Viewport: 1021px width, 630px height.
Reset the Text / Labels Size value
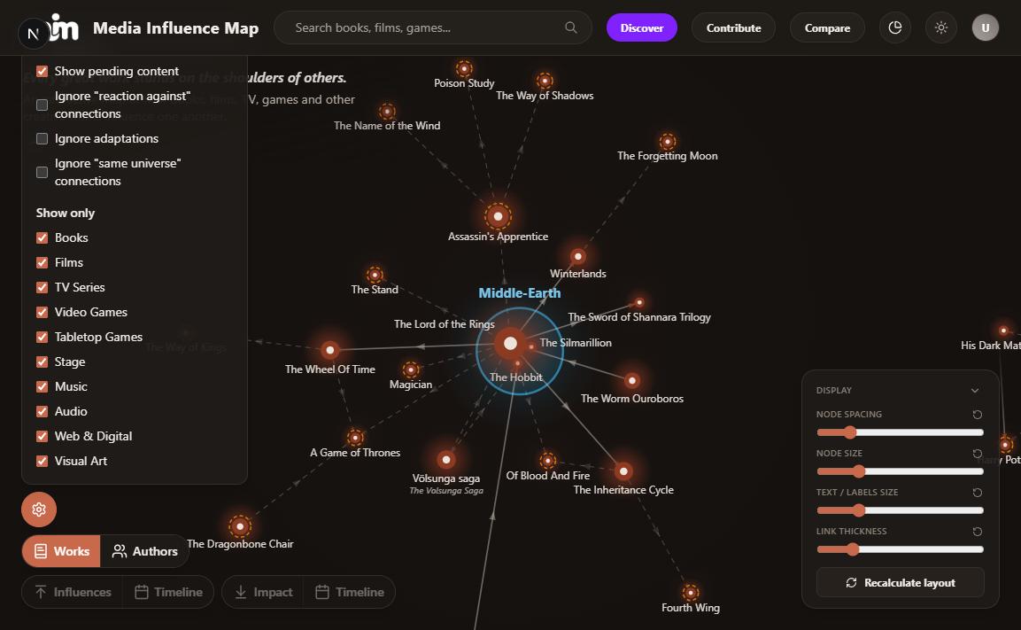click(978, 493)
